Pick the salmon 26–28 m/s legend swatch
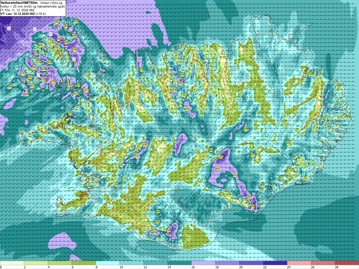 click(323, 263)
